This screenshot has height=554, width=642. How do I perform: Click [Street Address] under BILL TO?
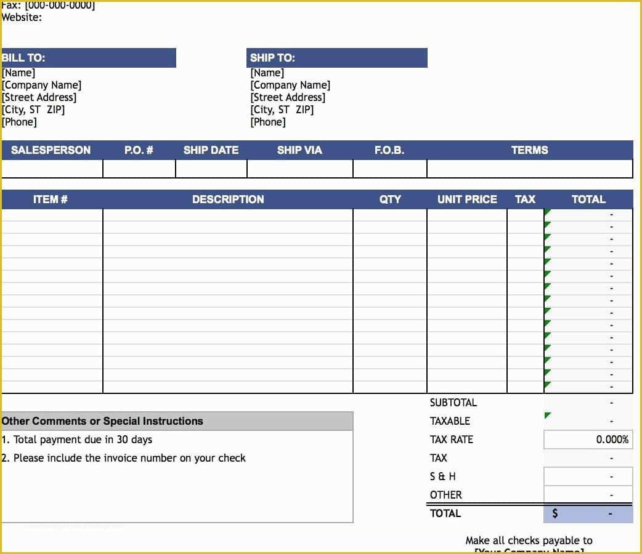point(39,97)
